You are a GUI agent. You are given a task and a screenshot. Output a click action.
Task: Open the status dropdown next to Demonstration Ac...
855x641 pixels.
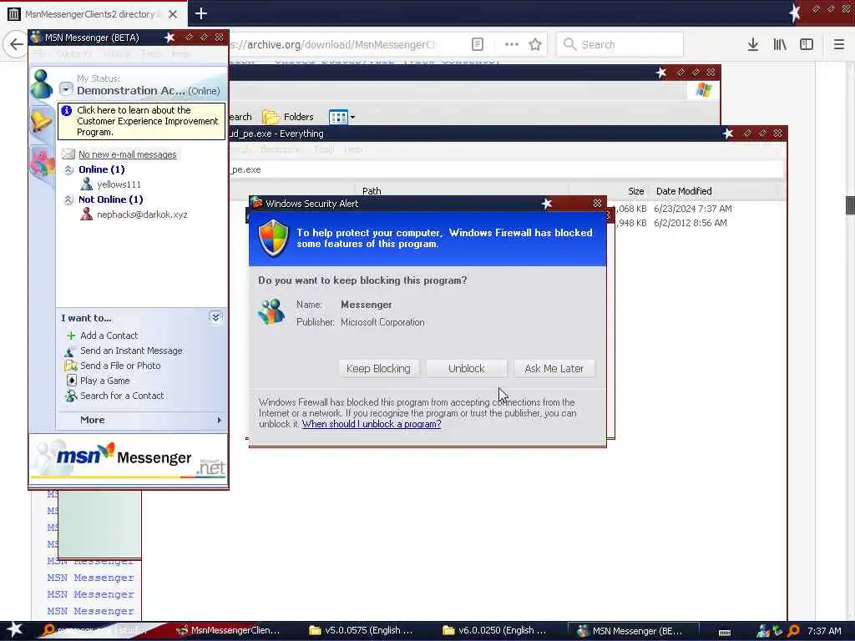tap(66, 88)
